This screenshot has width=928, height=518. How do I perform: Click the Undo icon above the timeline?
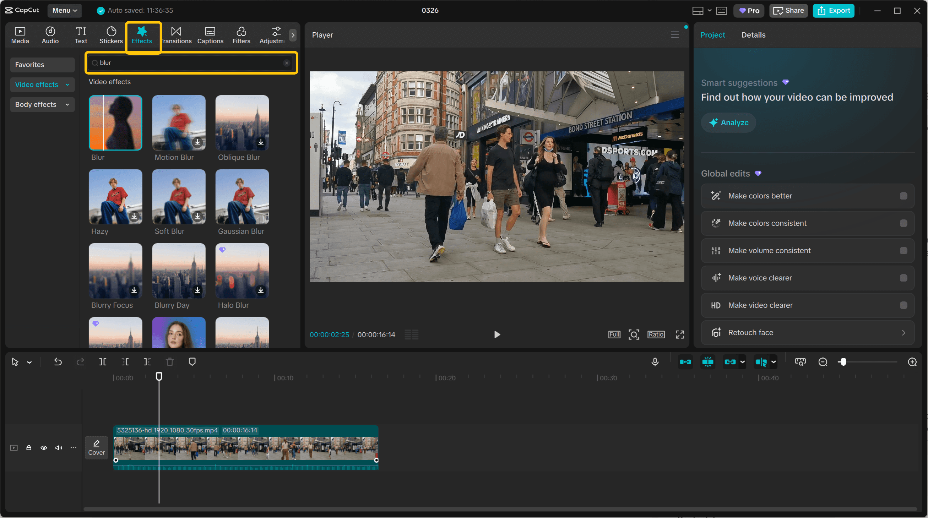pos(58,362)
